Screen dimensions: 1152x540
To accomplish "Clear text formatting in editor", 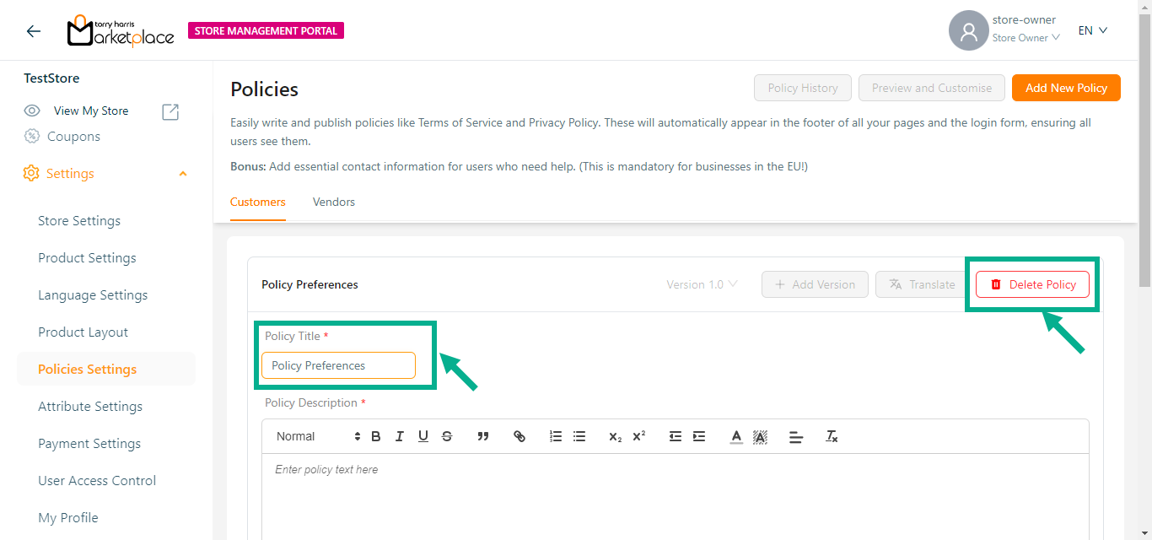I will [832, 436].
